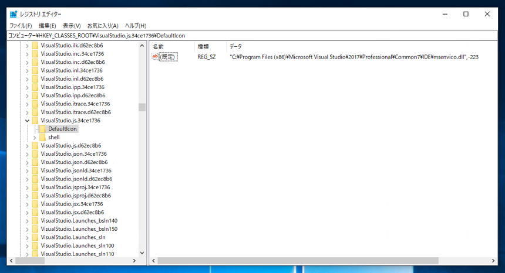Click the REG_SZ type cell
This screenshot has height=273, width=505.
pos(207,57)
